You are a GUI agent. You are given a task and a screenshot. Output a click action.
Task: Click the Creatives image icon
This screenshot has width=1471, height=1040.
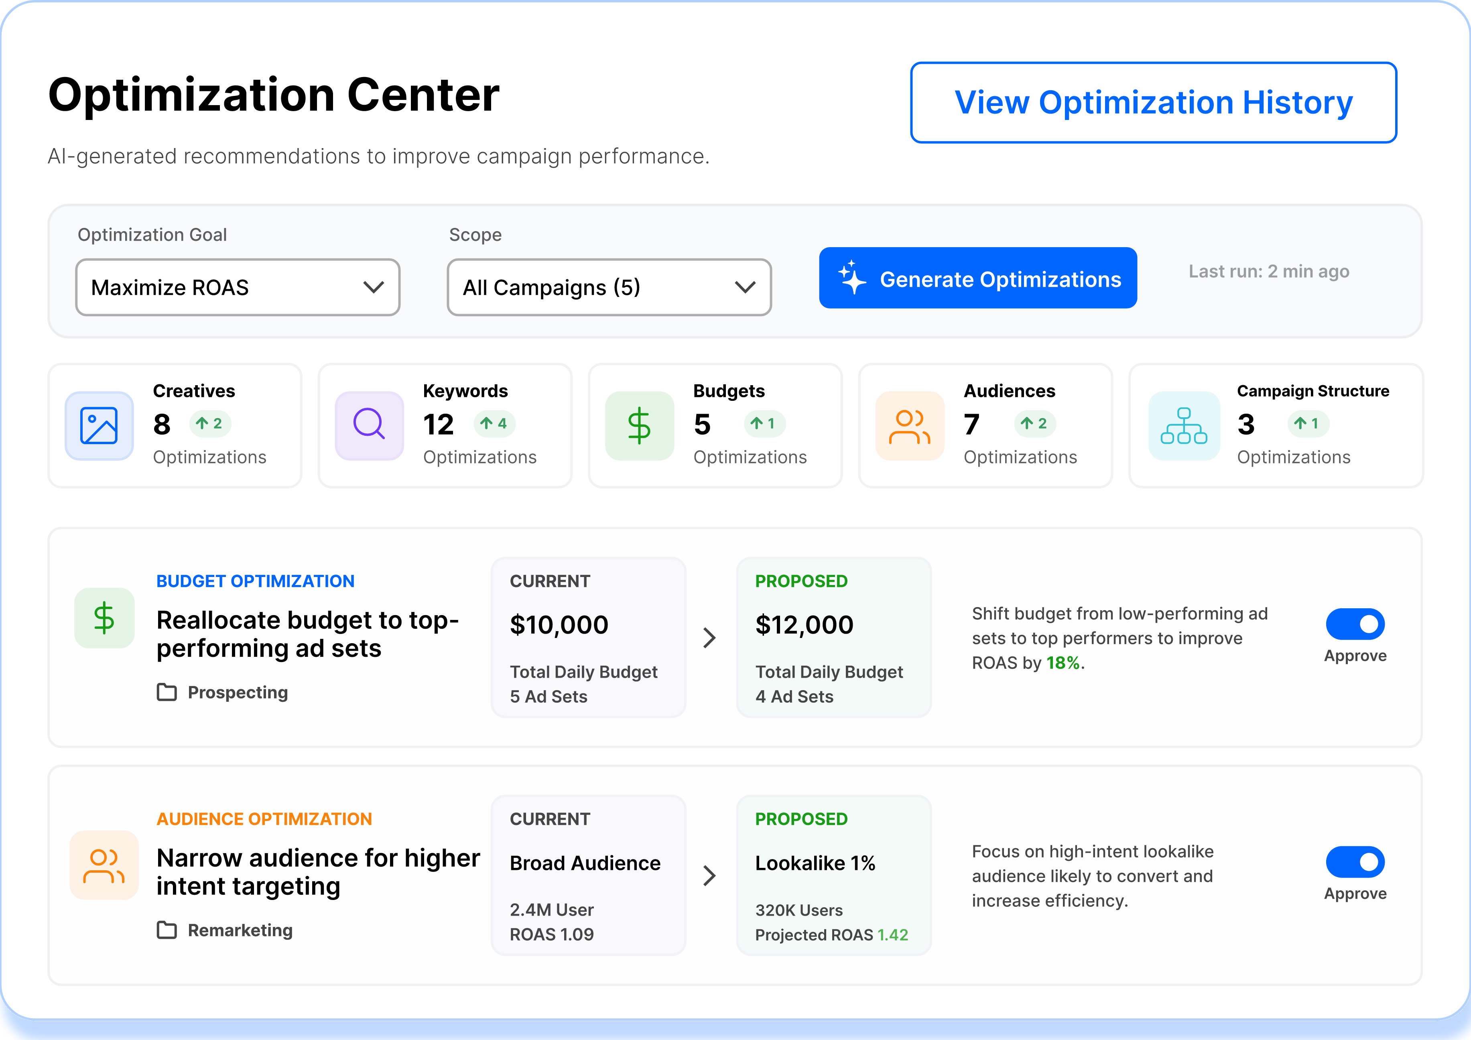pyautogui.click(x=99, y=425)
